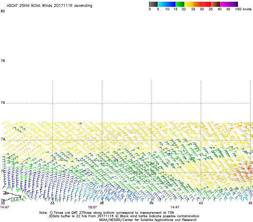Click the latitude axis label '72'

3,171
